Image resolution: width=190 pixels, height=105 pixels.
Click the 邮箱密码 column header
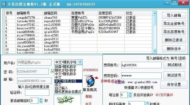point(56,13)
